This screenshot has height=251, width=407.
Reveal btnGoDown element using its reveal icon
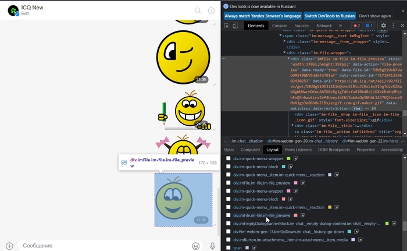tap(356, 232)
